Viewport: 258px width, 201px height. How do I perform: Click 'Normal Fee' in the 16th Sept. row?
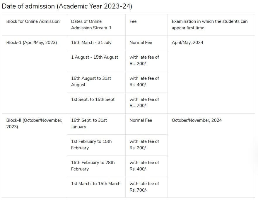[141, 120]
